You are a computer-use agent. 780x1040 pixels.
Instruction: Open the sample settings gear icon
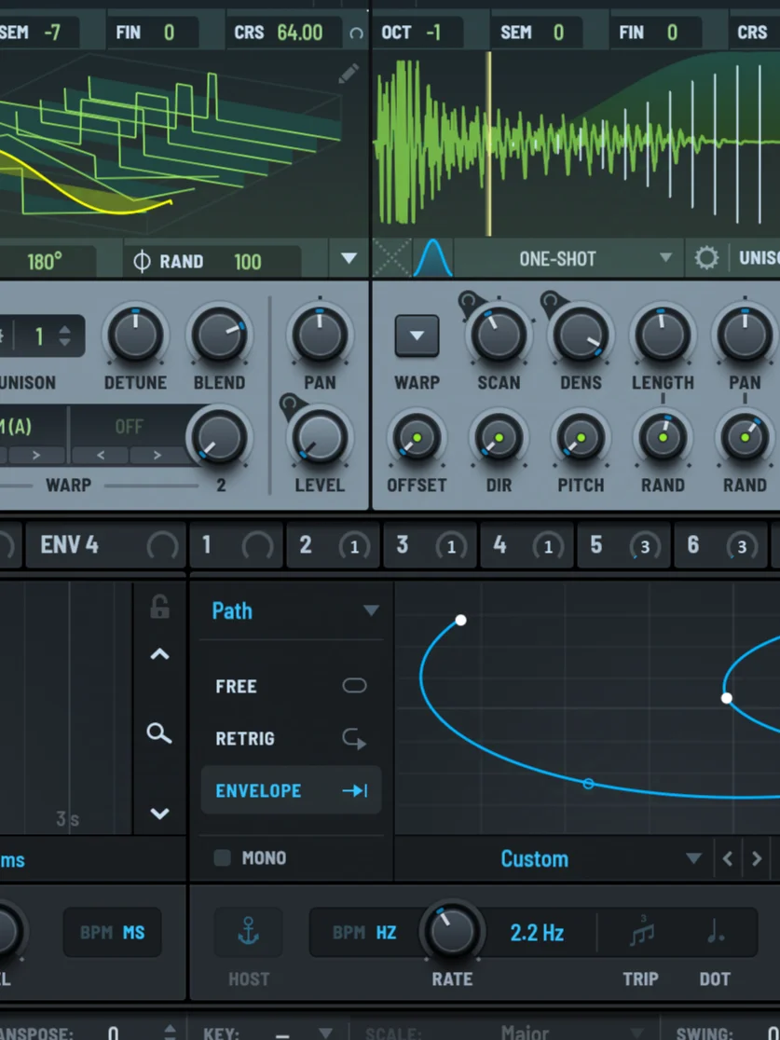[706, 257]
